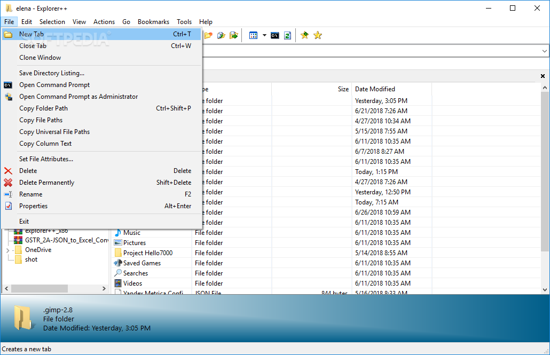The image size is (550, 355).
Task: Select explorer++_x86 archive in the tree
Action: tap(46, 231)
